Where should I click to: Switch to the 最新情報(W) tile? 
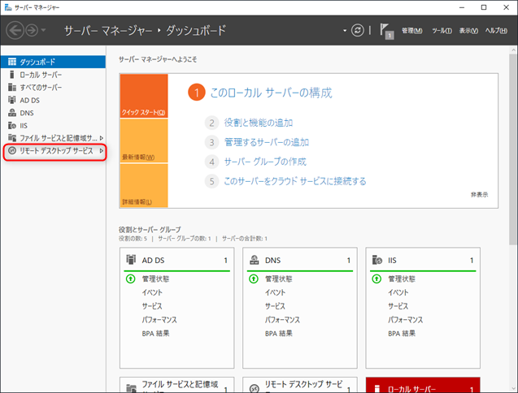click(x=144, y=141)
